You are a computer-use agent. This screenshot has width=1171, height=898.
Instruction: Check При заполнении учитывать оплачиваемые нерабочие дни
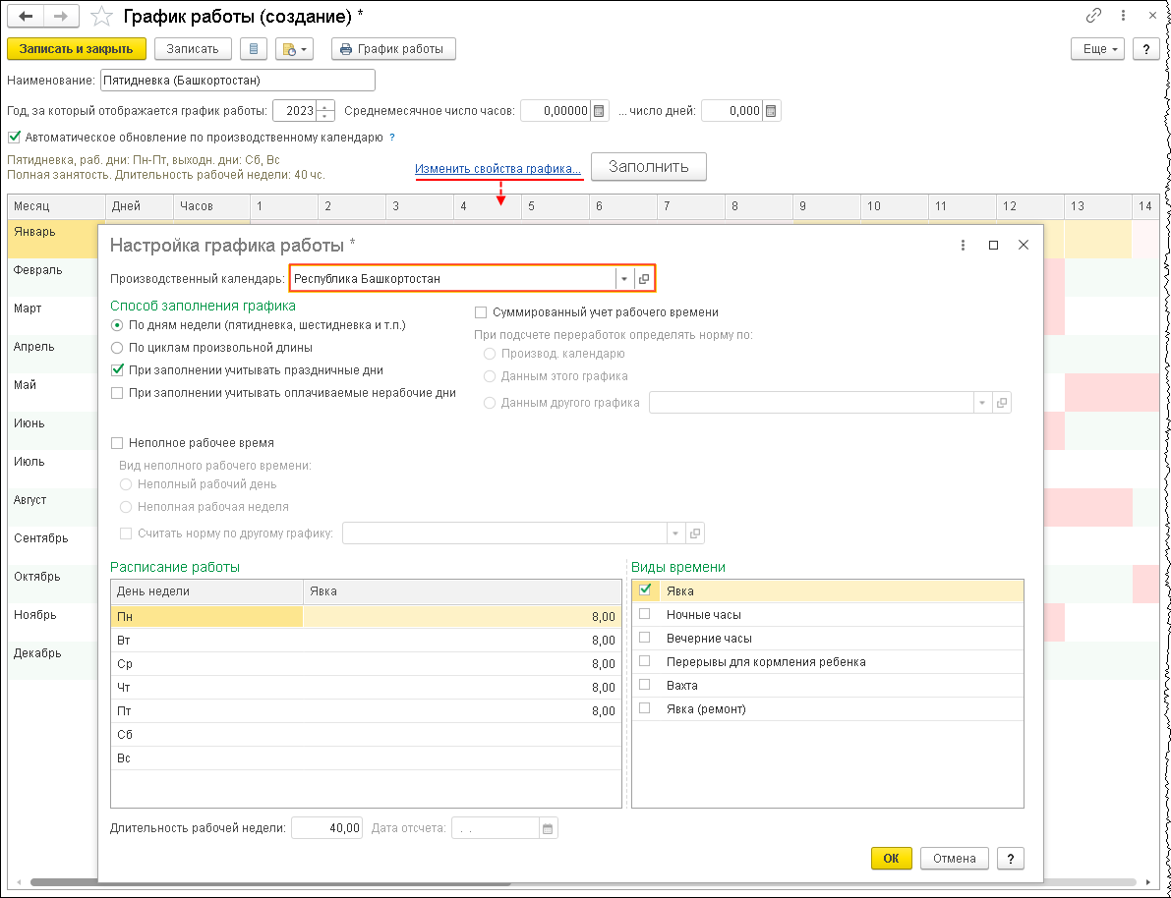point(116,393)
